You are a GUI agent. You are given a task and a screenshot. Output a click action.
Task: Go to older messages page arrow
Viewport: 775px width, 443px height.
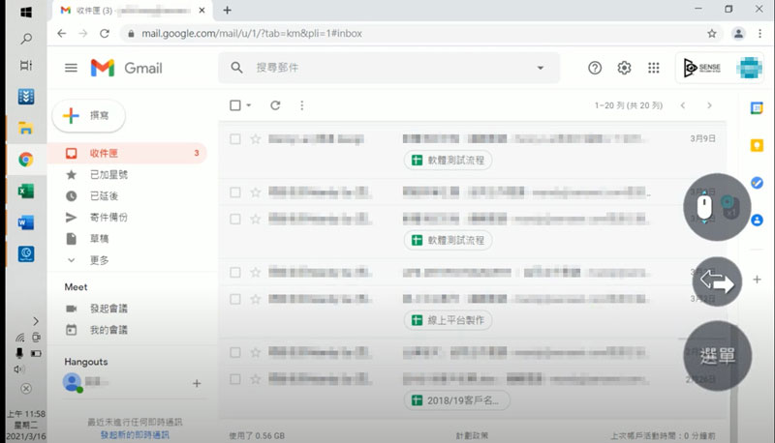709,105
